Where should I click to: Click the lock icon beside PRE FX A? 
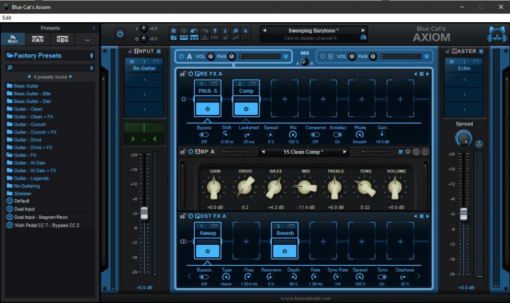183,74
